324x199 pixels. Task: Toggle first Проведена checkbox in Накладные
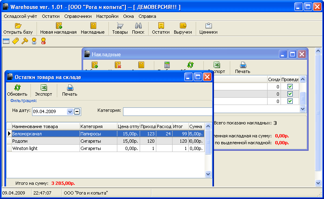(290, 87)
